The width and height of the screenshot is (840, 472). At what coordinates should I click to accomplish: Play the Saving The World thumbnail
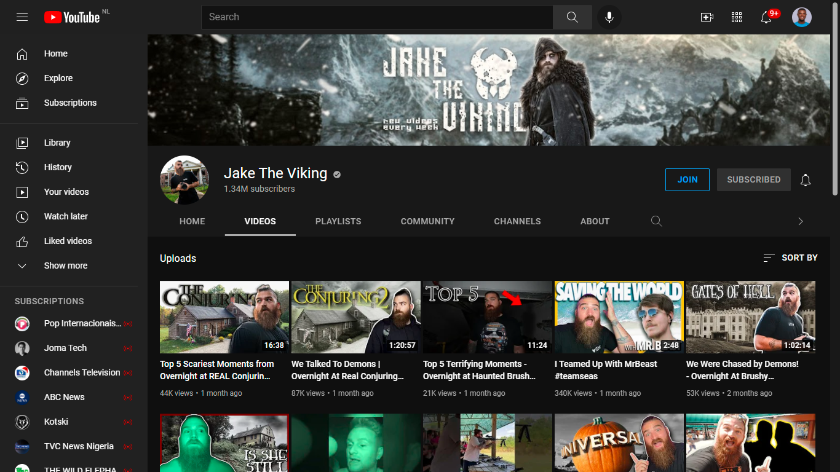pos(619,317)
